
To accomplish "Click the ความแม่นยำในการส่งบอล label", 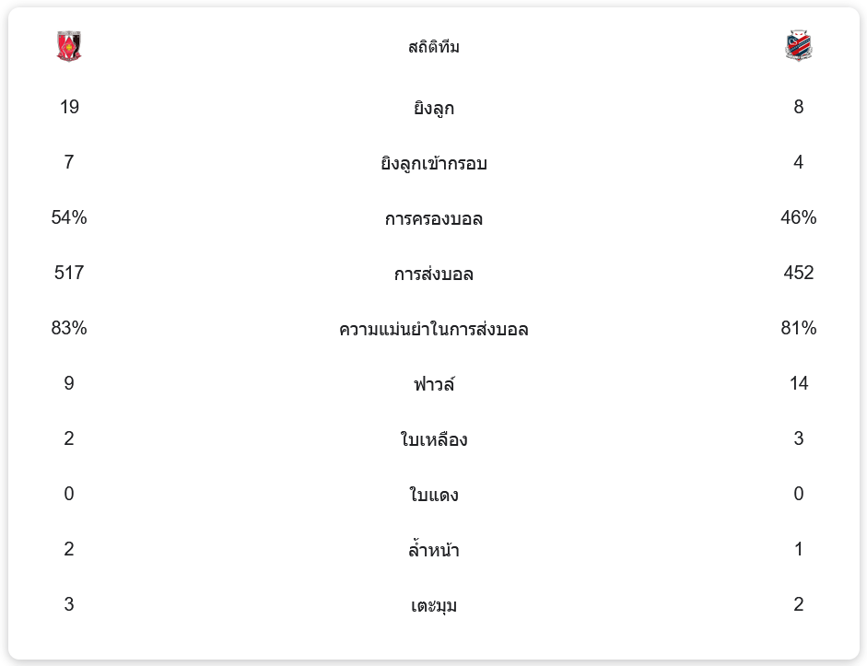I will tap(433, 329).
